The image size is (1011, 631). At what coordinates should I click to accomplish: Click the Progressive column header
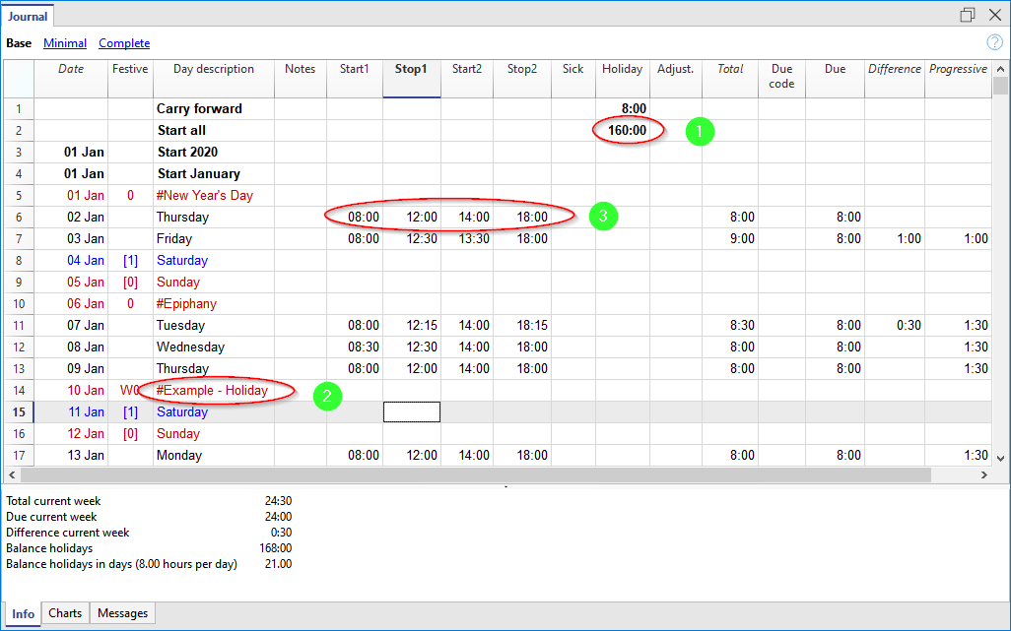coord(957,69)
